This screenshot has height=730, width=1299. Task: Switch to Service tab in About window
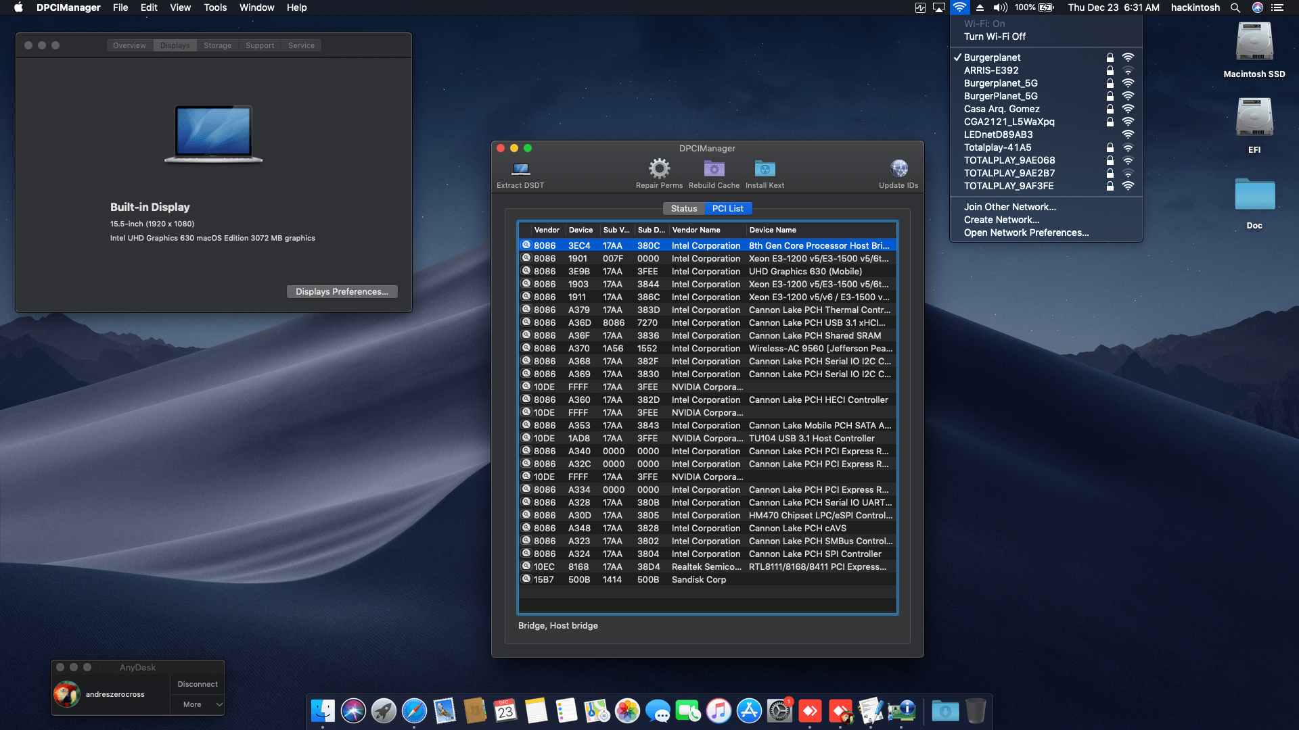[301, 45]
